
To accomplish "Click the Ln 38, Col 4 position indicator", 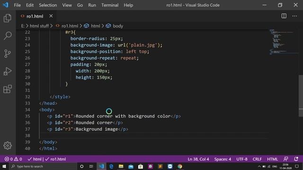I will click(198, 159).
